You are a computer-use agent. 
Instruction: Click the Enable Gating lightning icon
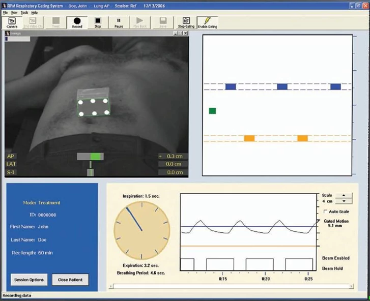coord(207,22)
